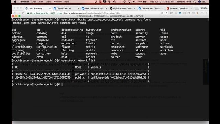220x124 pixels.
Task: Close the Projects - OpenStack tab
Action: tap(191, 8)
